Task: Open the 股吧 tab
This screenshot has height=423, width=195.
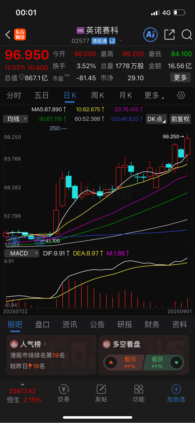Action: [15, 325]
